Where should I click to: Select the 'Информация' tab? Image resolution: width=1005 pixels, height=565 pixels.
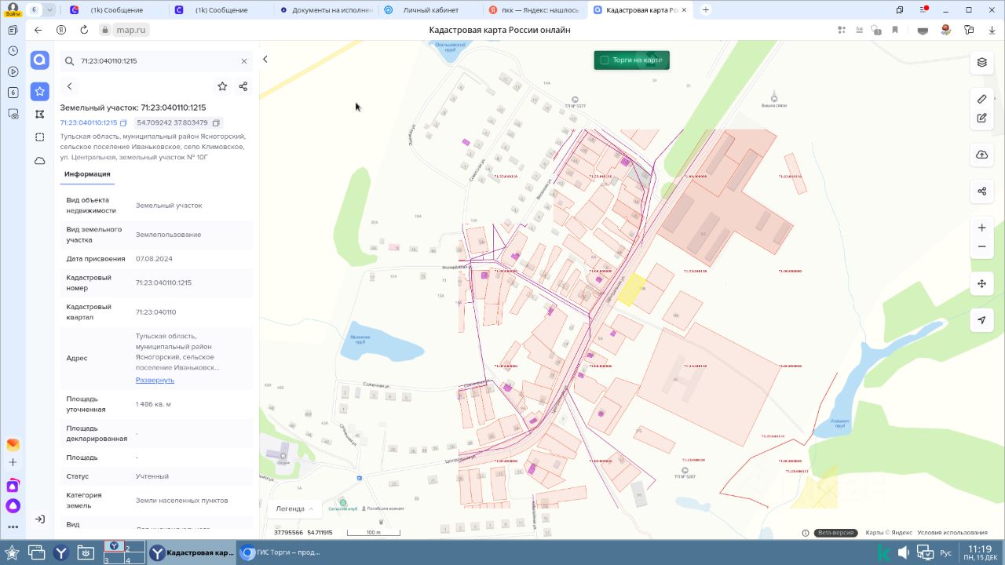point(87,174)
